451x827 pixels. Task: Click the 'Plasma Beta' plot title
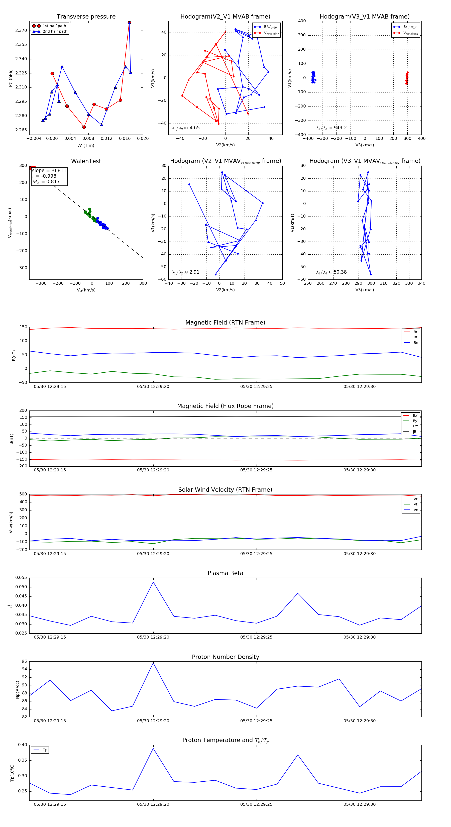tap(225, 573)
